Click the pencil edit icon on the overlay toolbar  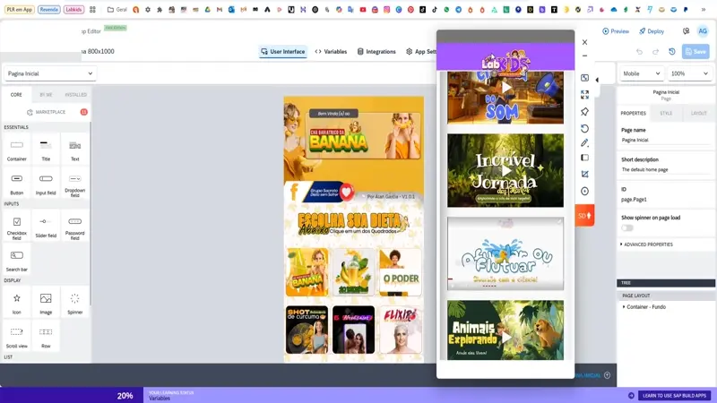tap(585, 143)
